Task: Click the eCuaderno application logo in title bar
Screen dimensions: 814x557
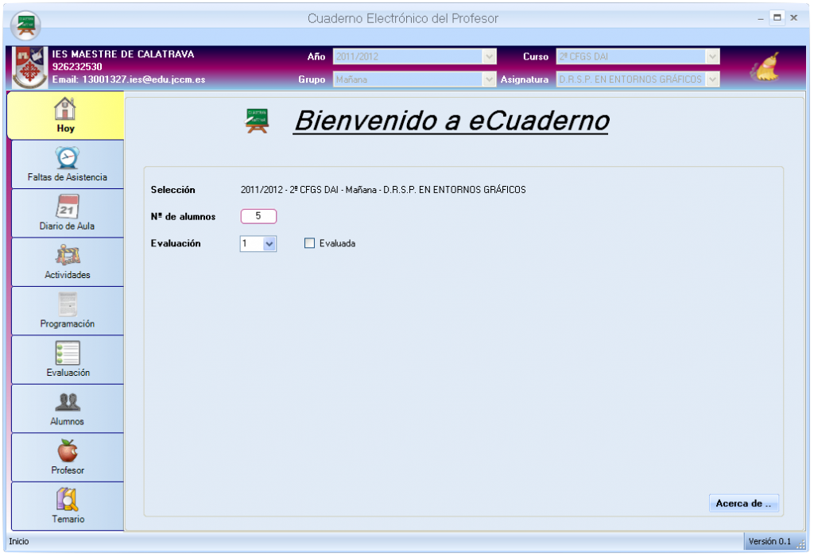Action: pos(25,25)
